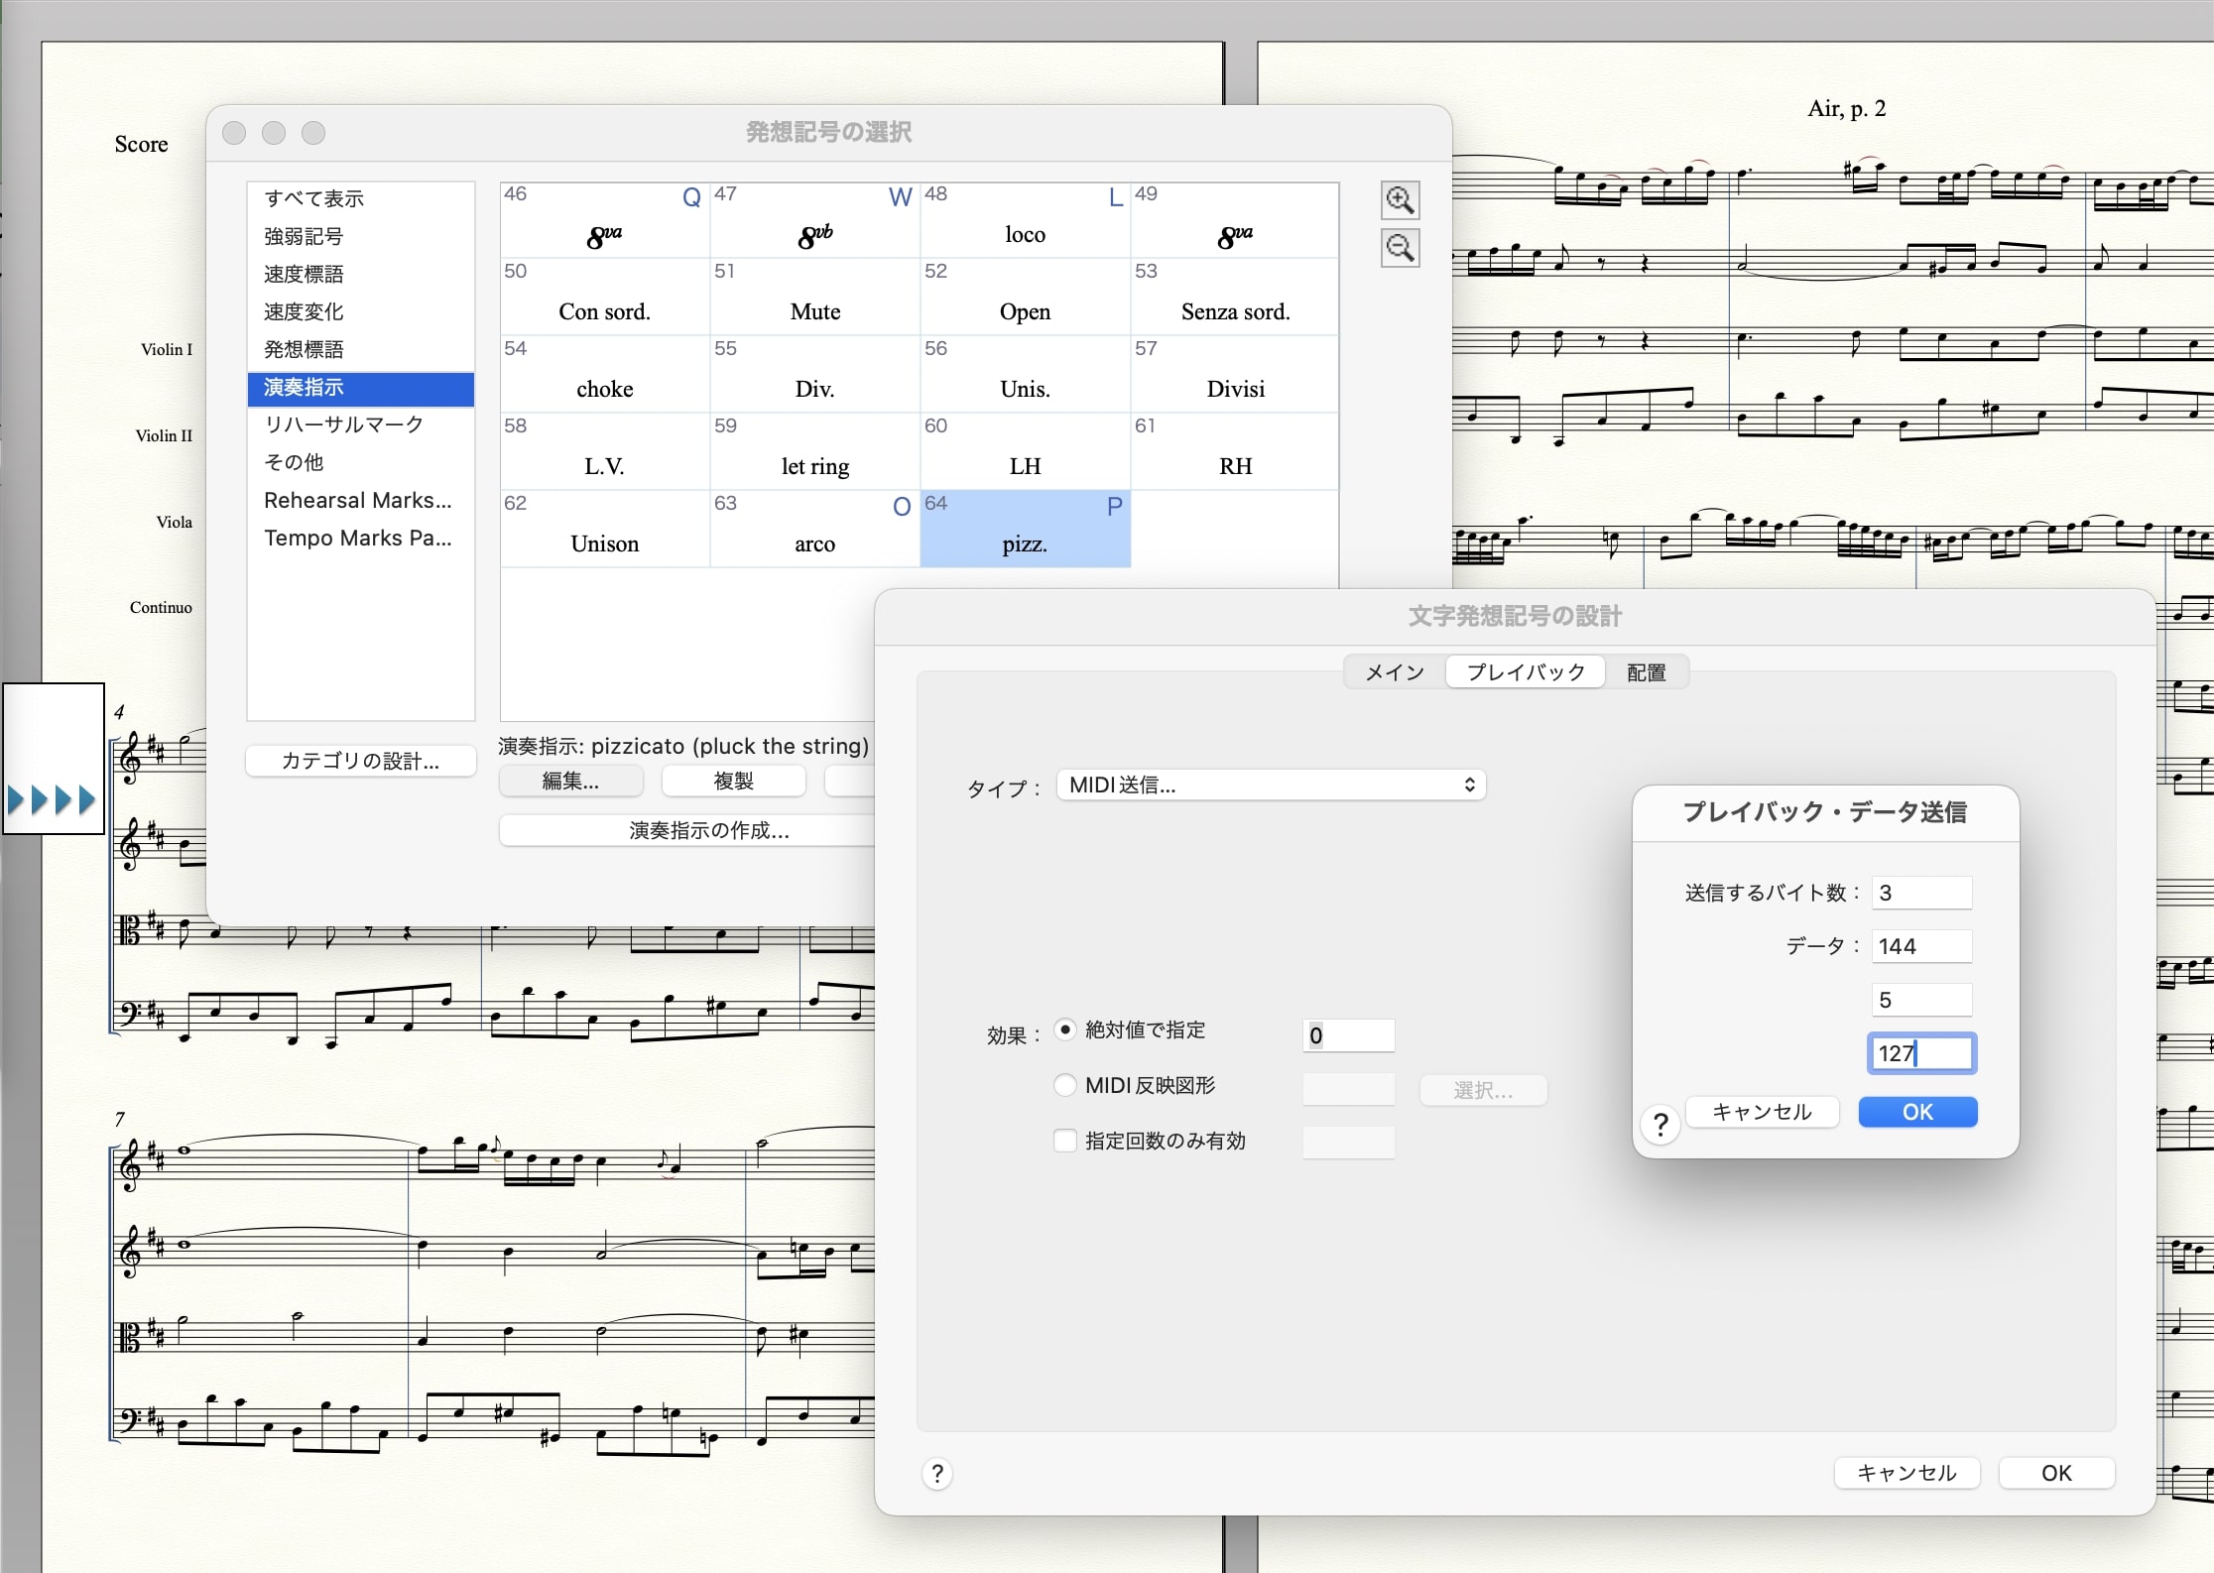Select the LH expression cell
Image resolution: width=2214 pixels, height=1573 pixels.
coord(1025,451)
